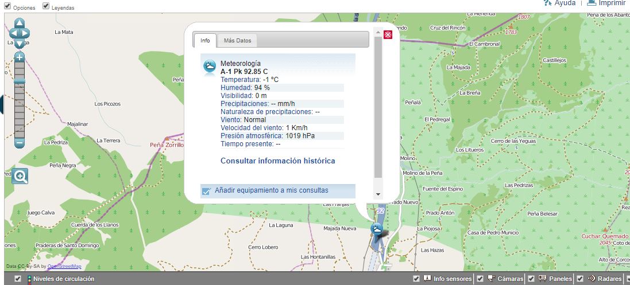Open the Ayuda help link

pos(565,3)
